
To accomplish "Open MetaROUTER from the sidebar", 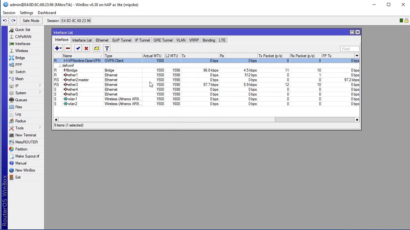I will pyautogui.click(x=26, y=142).
